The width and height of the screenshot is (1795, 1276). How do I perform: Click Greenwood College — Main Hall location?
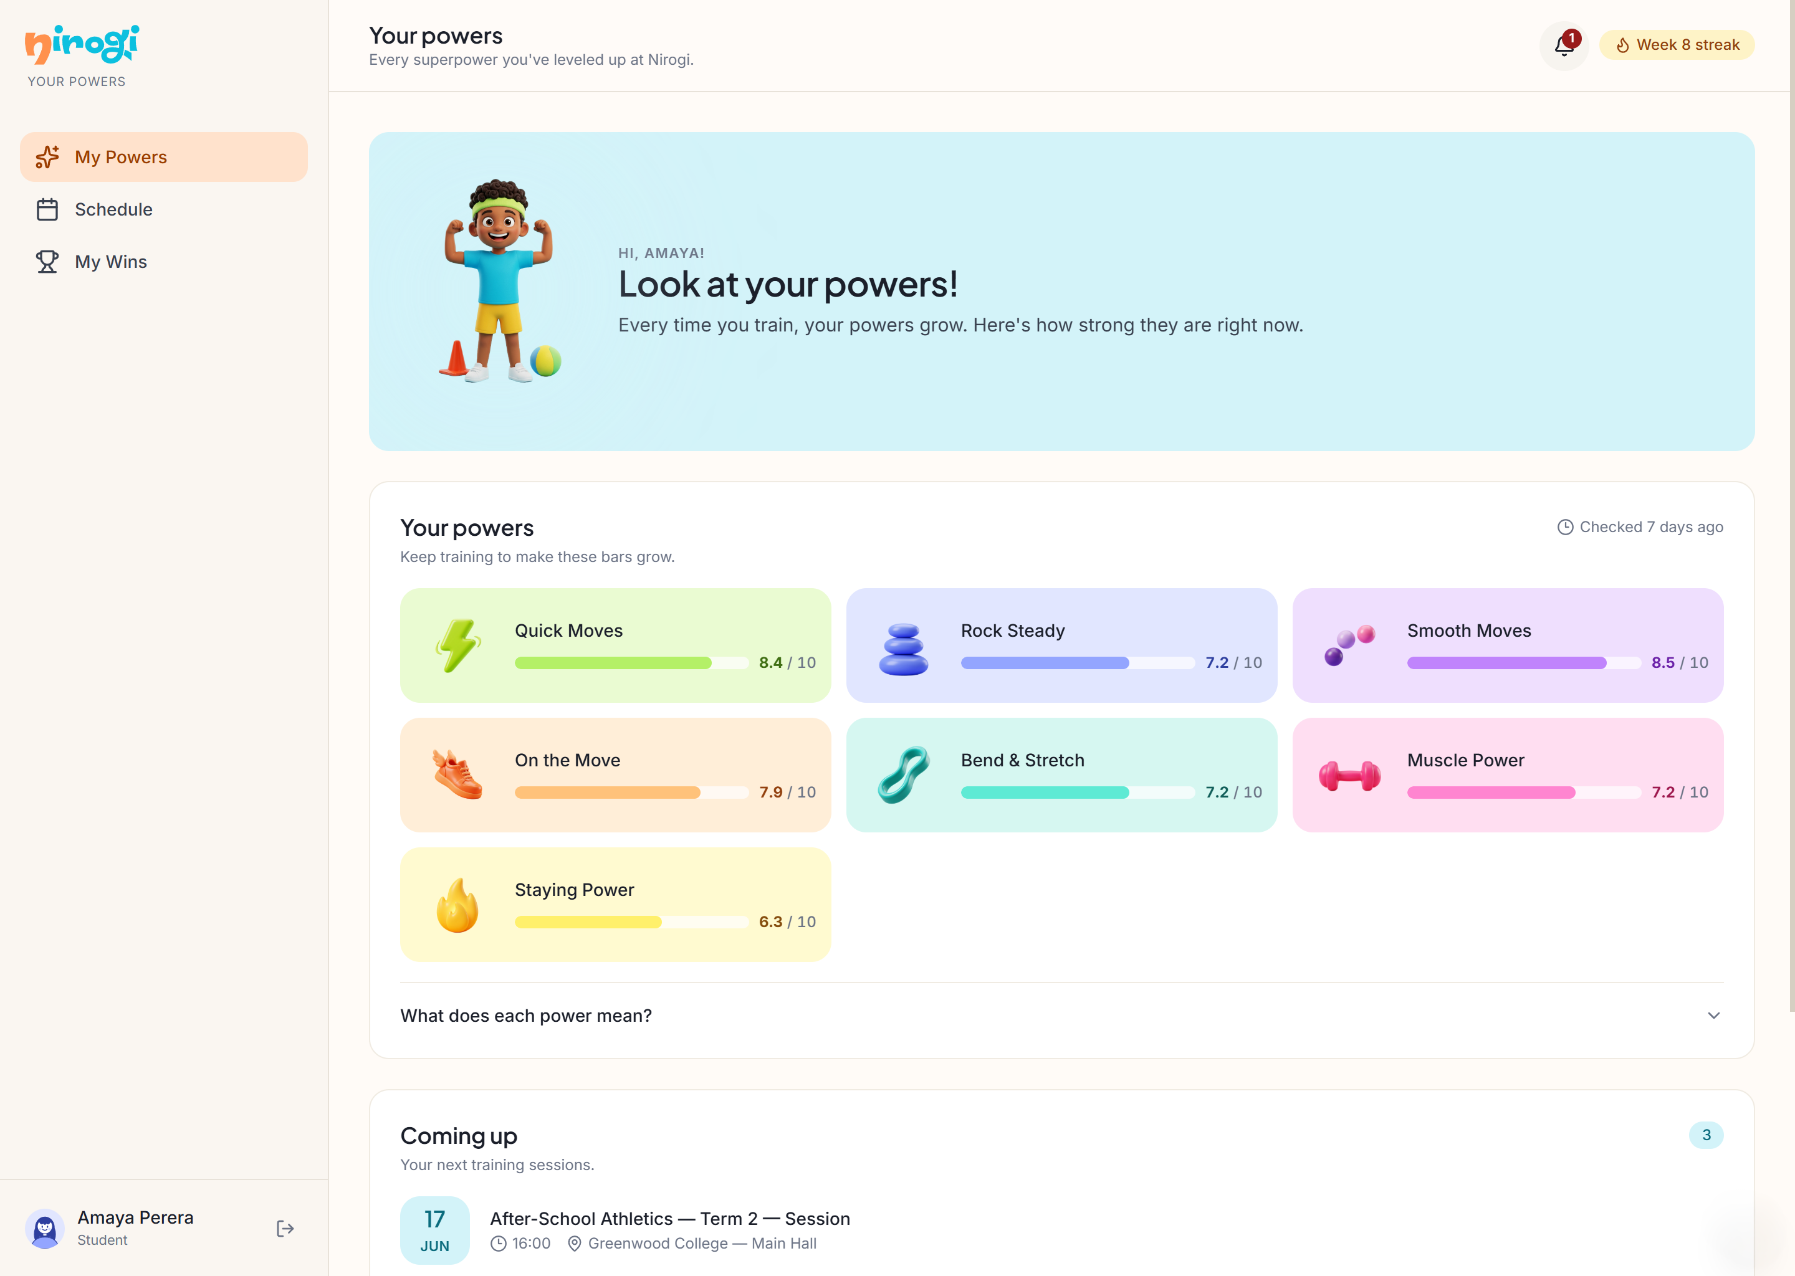[x=702, y=1244]
